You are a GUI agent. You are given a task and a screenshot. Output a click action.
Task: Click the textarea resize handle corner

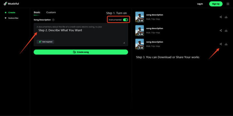pos(124,43)
